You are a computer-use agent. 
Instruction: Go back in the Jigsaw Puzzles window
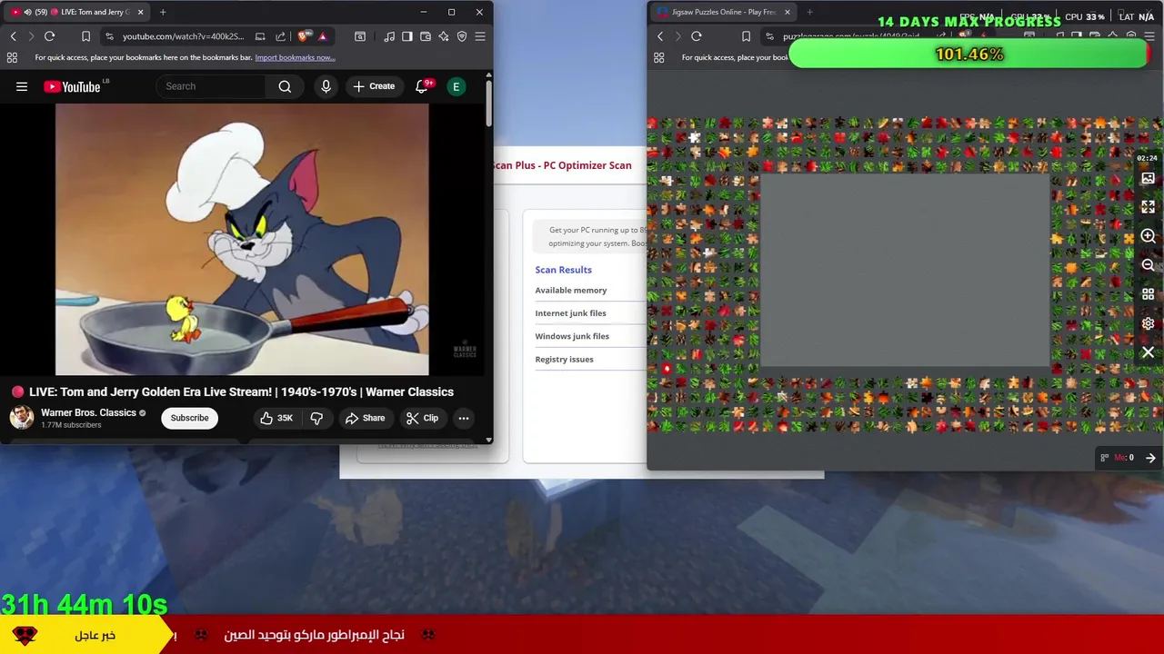point(660,36)
